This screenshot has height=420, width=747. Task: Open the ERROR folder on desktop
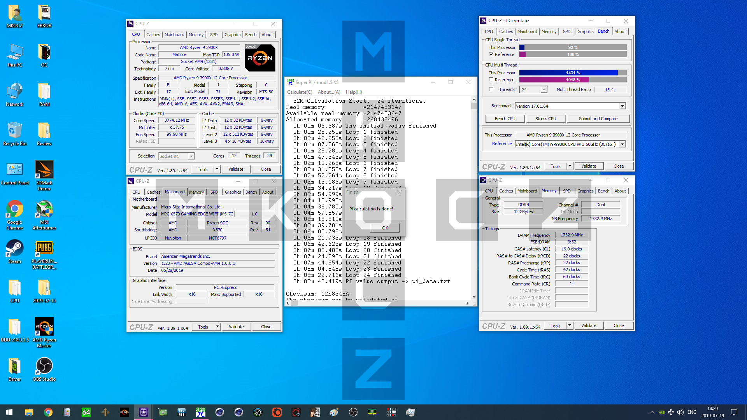tap(44, 16)
